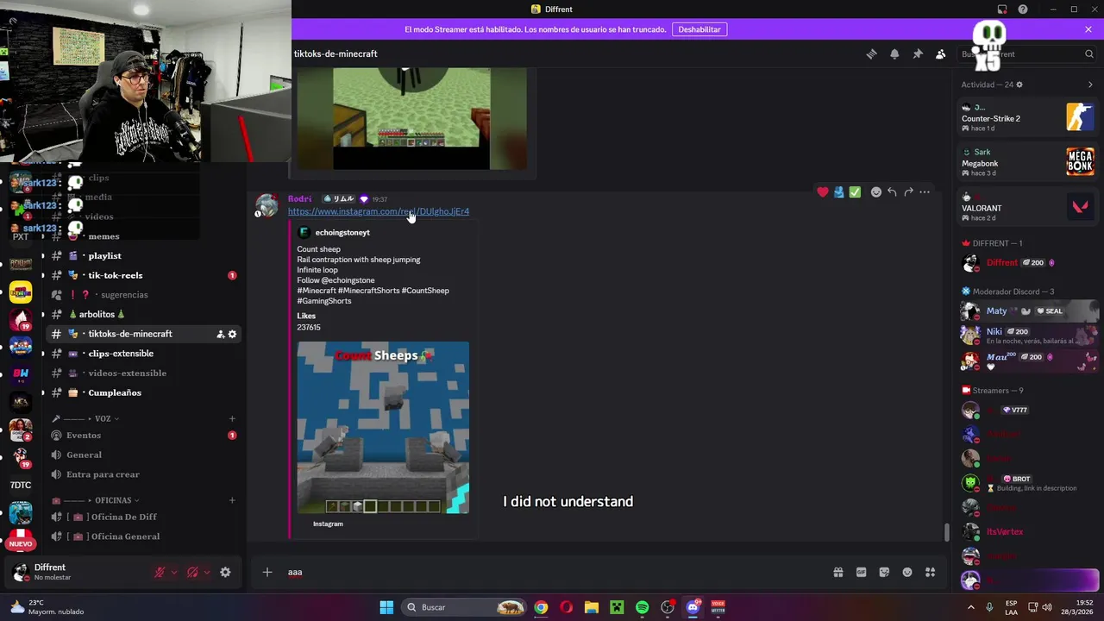The height and width of the screenshot is (621, 1104).
Task: Open the GIF picker
Action: click(x=861, y=572)
